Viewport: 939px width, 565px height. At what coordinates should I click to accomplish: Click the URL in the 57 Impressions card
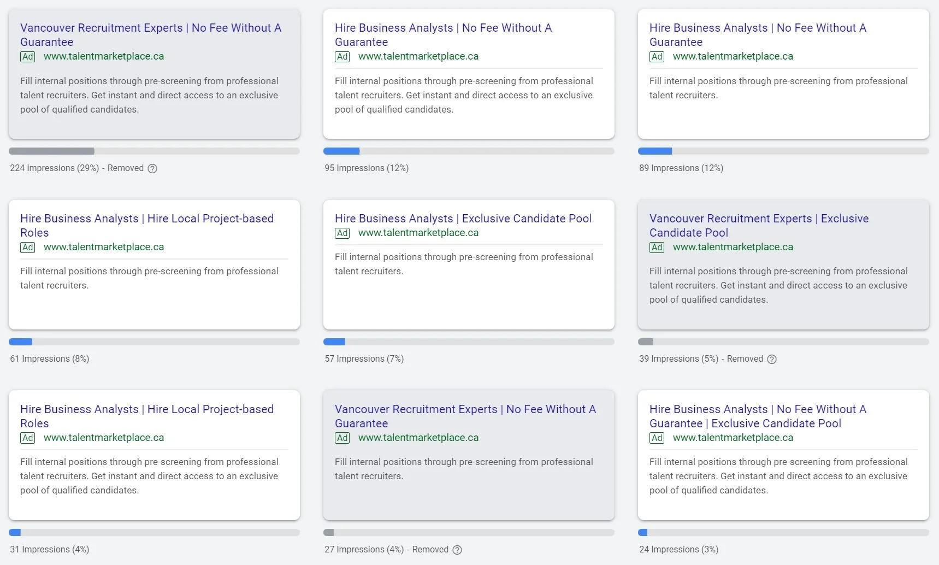pyautogui.click(x=418, y=233)
